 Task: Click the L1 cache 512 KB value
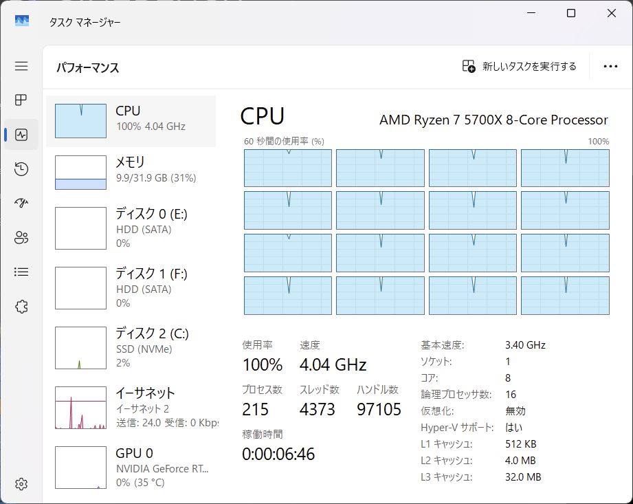[x=521, y=443]
